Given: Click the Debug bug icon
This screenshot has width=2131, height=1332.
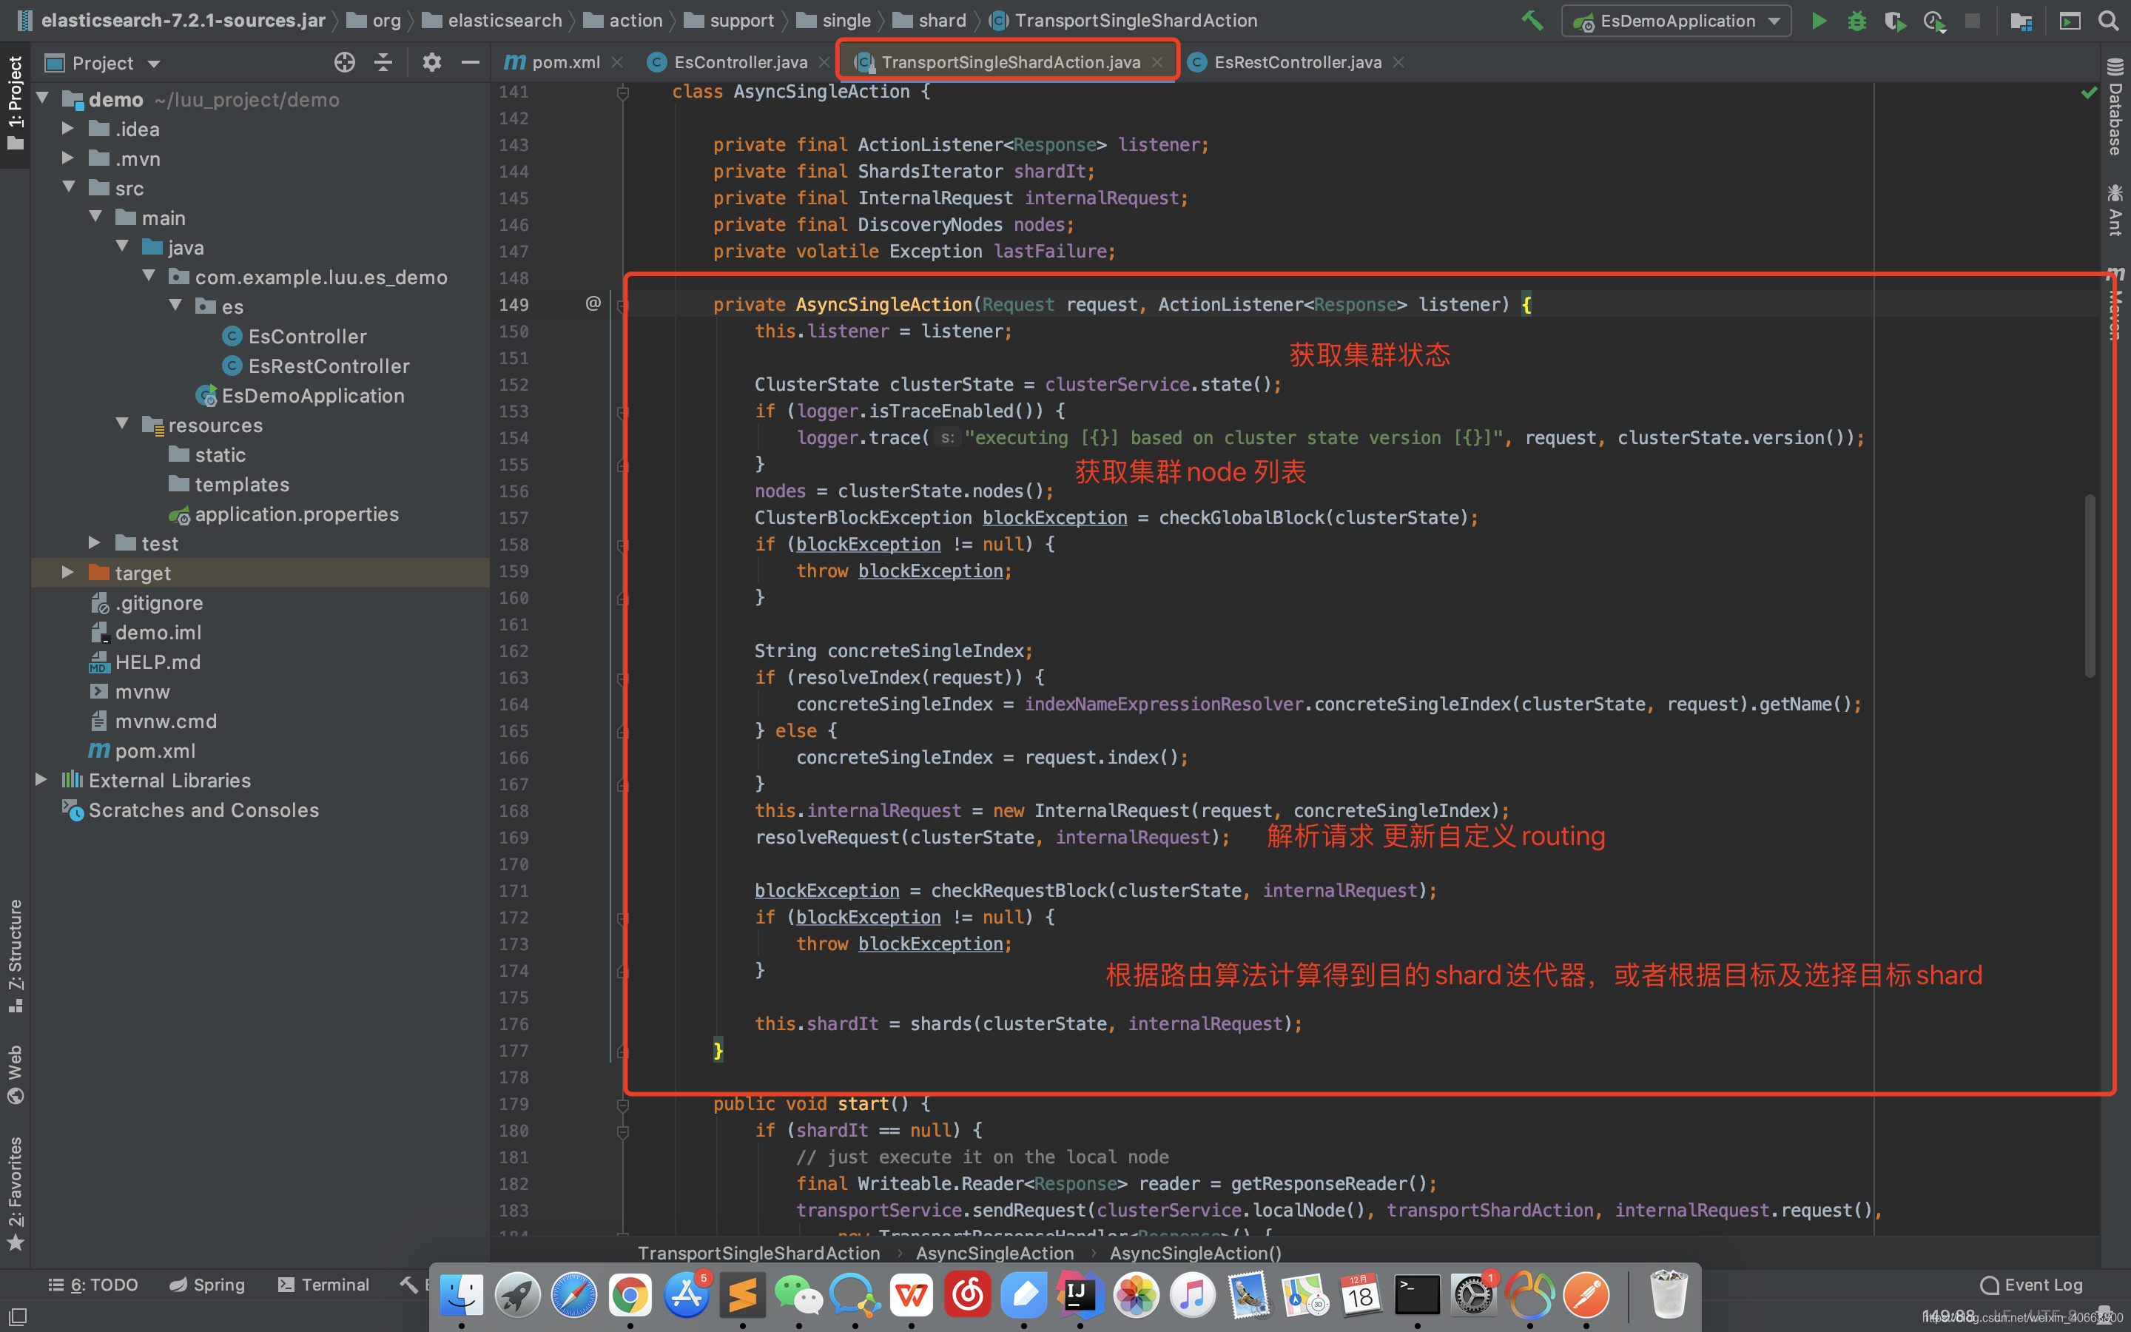Looking at the screenshot, I should [x=1856, y=21].
